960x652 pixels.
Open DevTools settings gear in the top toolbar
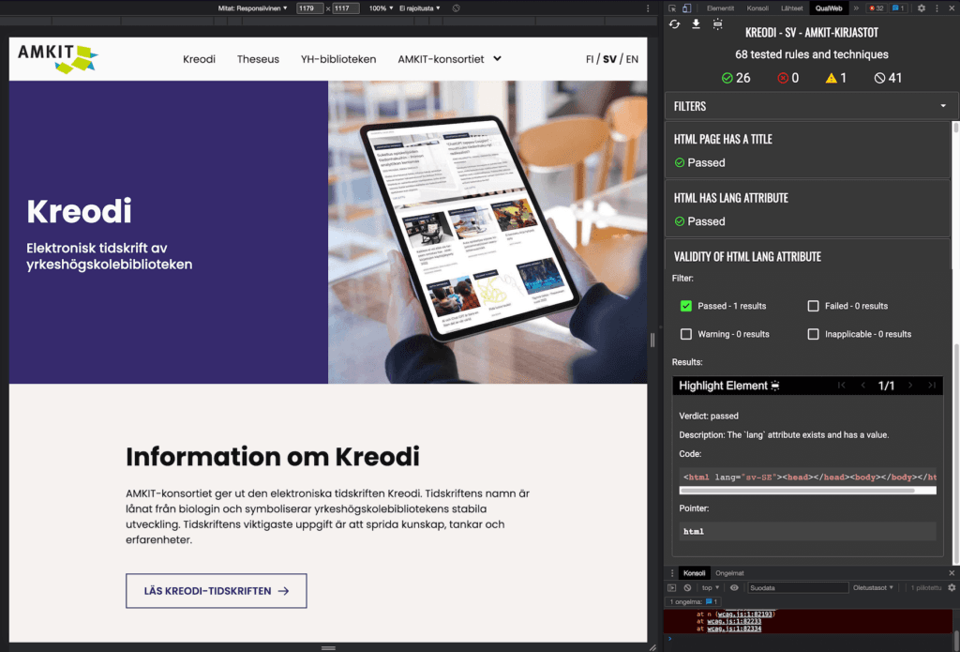(921, 8)
